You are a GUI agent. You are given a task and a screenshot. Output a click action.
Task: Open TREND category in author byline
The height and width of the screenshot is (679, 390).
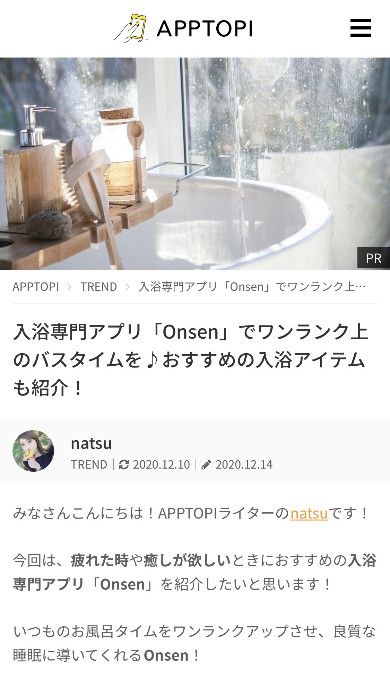pyautogui.click(x=89, y=464)
